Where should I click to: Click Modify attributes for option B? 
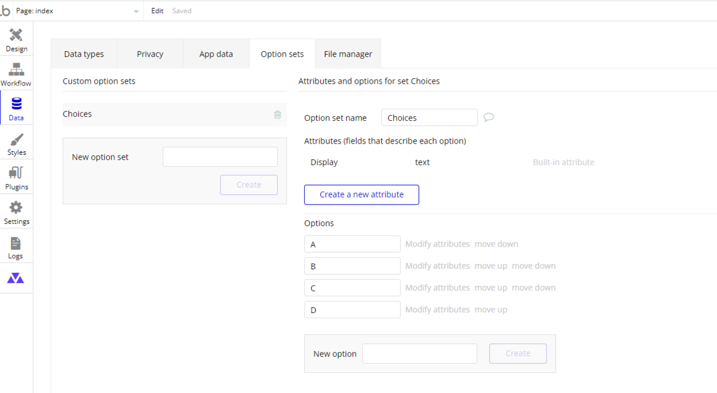(x=437, y=266)
